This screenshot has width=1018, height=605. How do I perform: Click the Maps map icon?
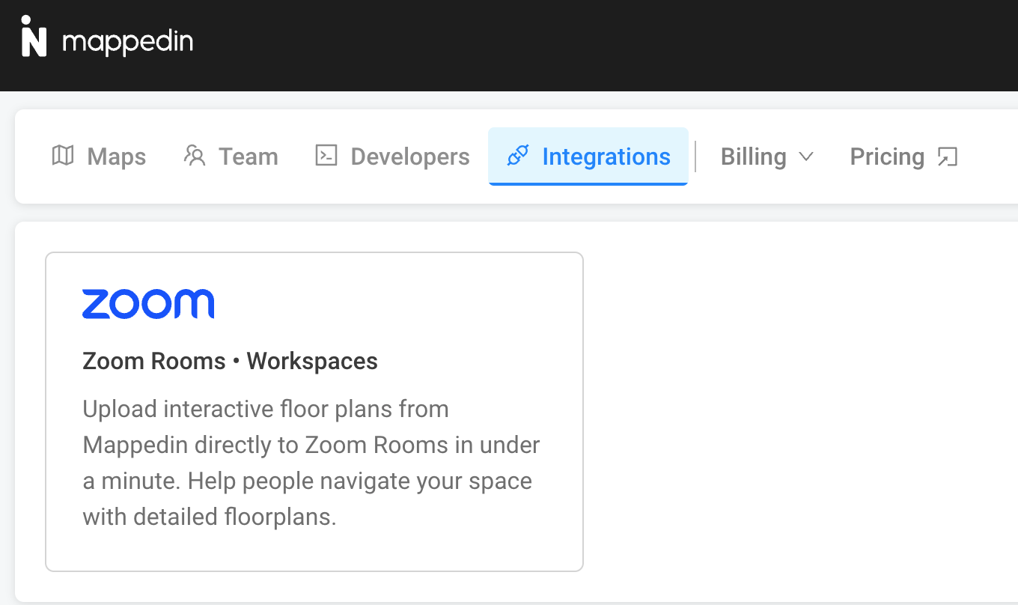click(63, 156)
